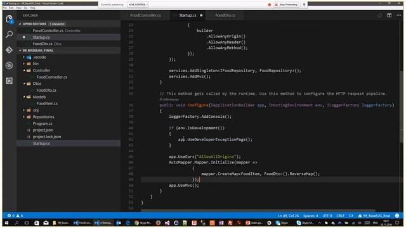The image size is (406, 228).
Task: Open project.lock.json in the file tree
Action: point(47,137)
